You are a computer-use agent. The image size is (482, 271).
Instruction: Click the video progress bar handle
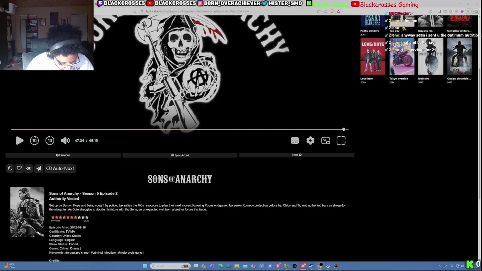click(344, 129)
